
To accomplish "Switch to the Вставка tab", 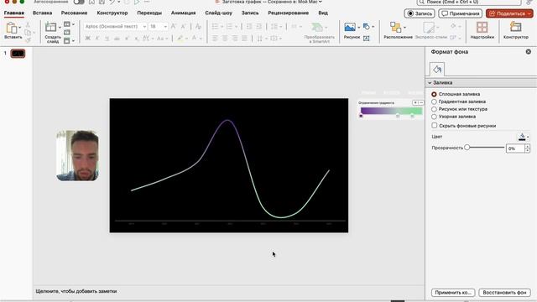I will (43, 13).
